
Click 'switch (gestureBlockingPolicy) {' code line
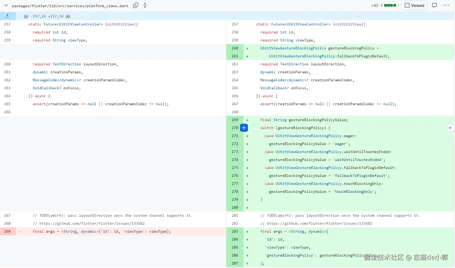click(295, 128)
